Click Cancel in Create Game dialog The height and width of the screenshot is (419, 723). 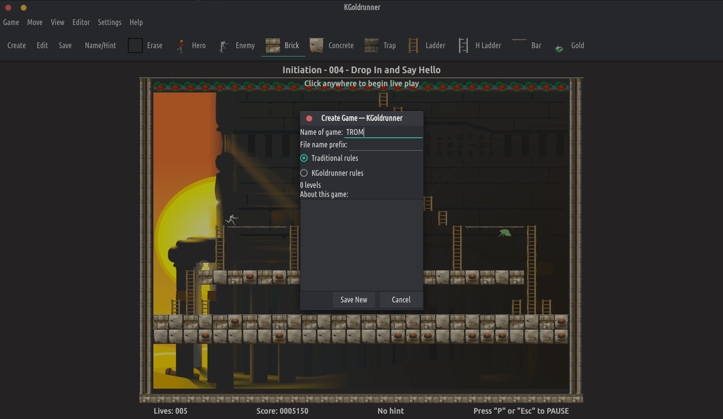point(401,300)
